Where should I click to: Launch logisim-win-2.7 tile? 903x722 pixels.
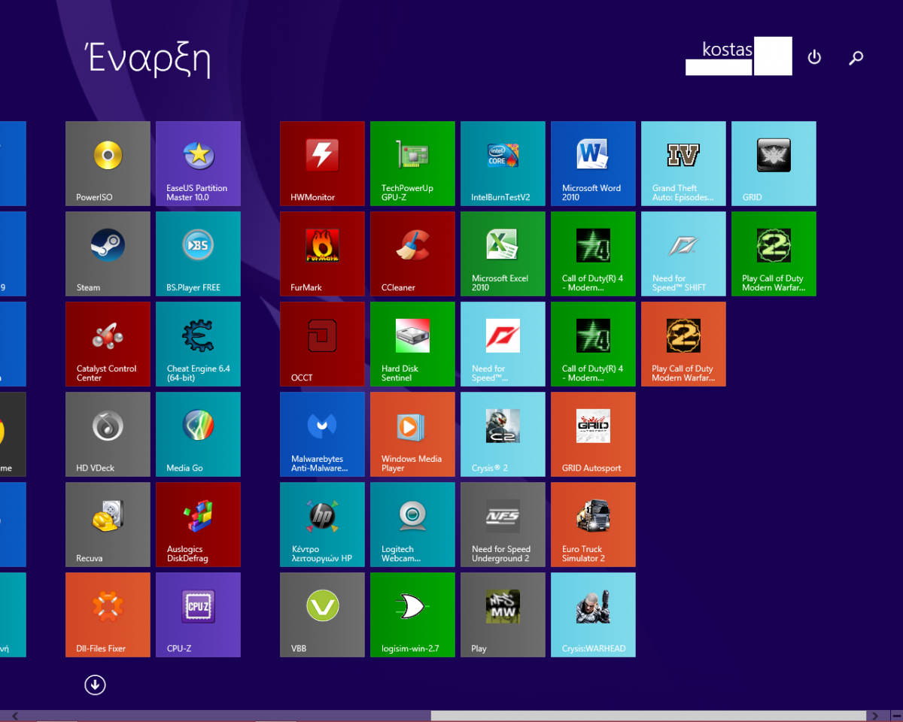(x=412, y=614)
